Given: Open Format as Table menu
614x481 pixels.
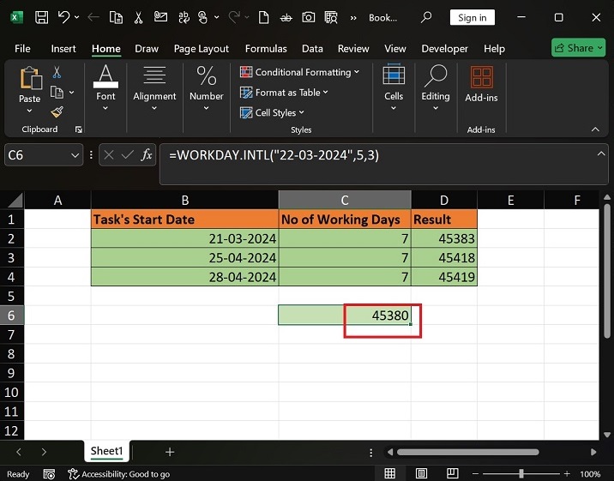Looking at the screenshot, I should (x=284, y=93).
